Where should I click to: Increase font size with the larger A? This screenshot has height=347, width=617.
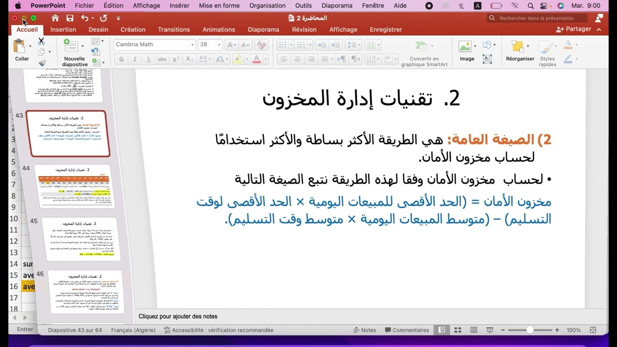tap(231, 45)
